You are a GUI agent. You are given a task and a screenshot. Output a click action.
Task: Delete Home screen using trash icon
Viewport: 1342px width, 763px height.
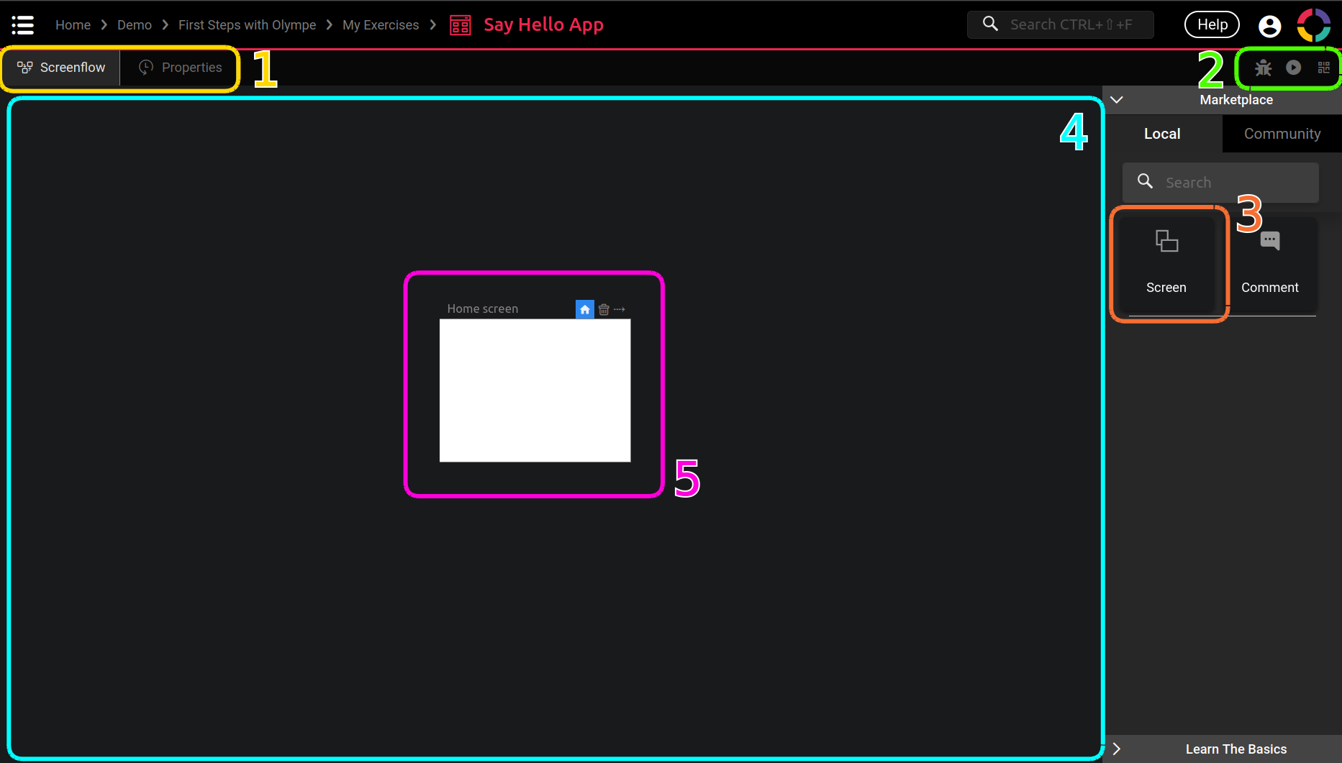[x=604, y=309]
